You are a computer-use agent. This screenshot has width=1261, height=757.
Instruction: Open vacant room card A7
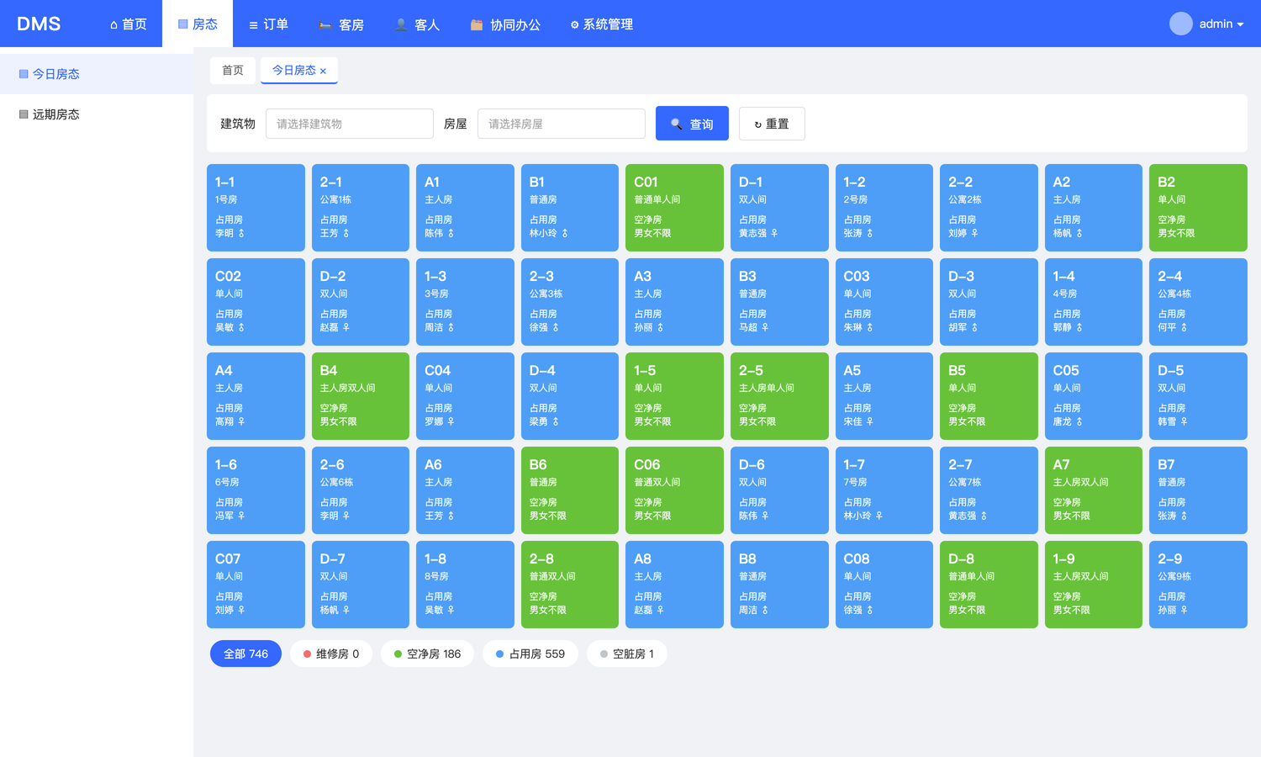point(1094,490)
